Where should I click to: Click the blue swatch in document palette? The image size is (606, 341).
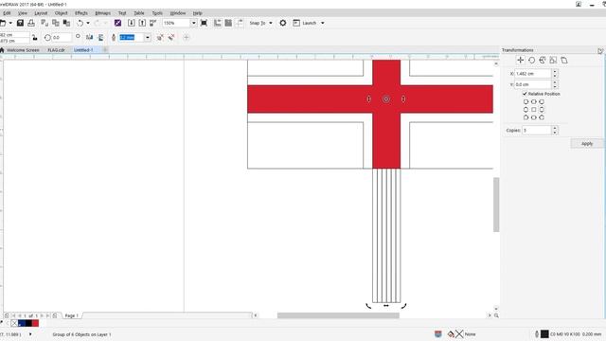(21, 323)
